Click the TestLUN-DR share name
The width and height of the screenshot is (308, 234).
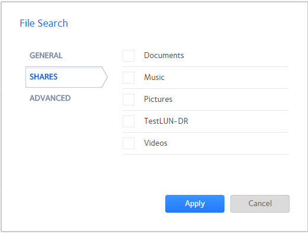click(x=166, y=121)
